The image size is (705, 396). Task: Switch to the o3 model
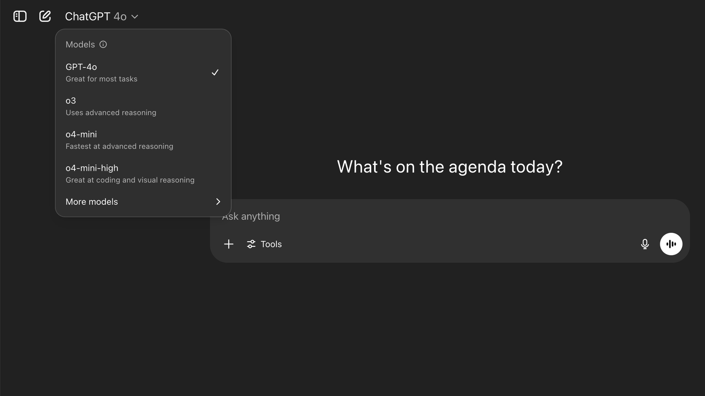(x=71, y=101)
